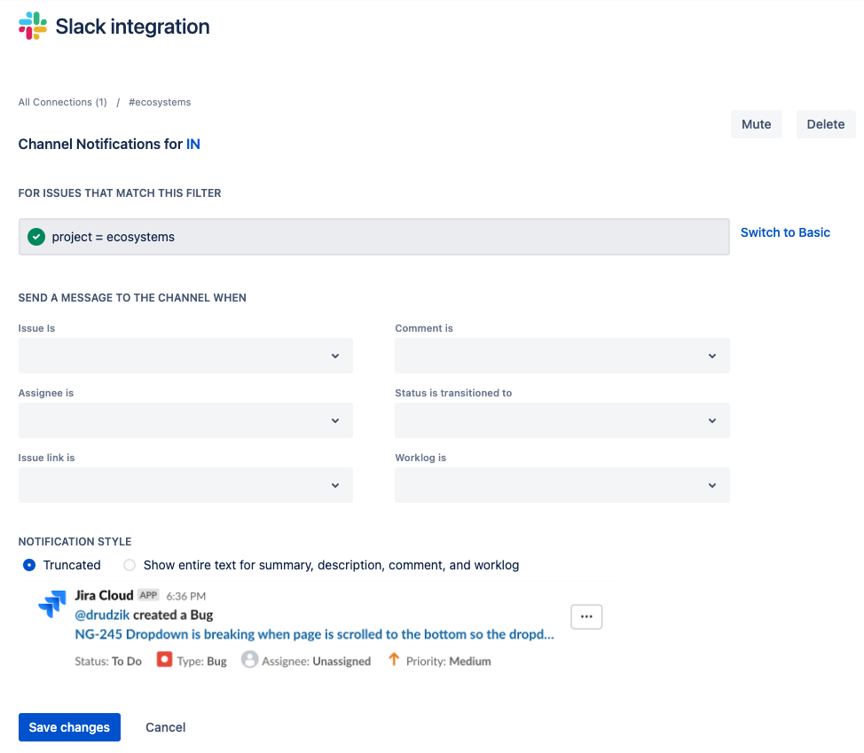The image size is (864, 753).
Task: Delete this channel connection
Action: (x=826, y=124)
